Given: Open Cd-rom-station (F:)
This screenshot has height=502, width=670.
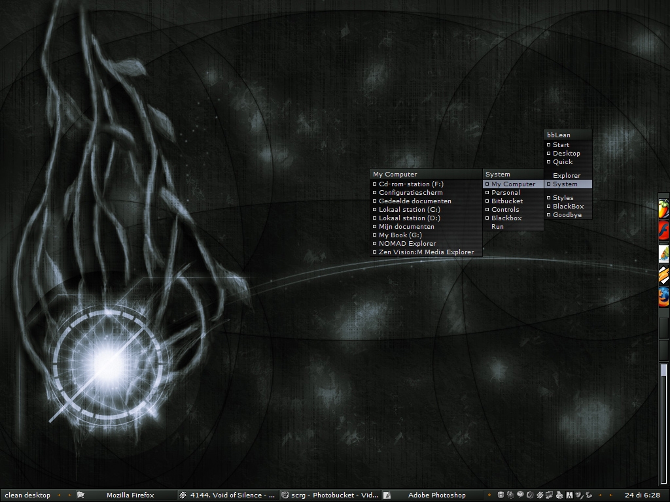Looking at the screenshot, I should (x=426, y=184).
